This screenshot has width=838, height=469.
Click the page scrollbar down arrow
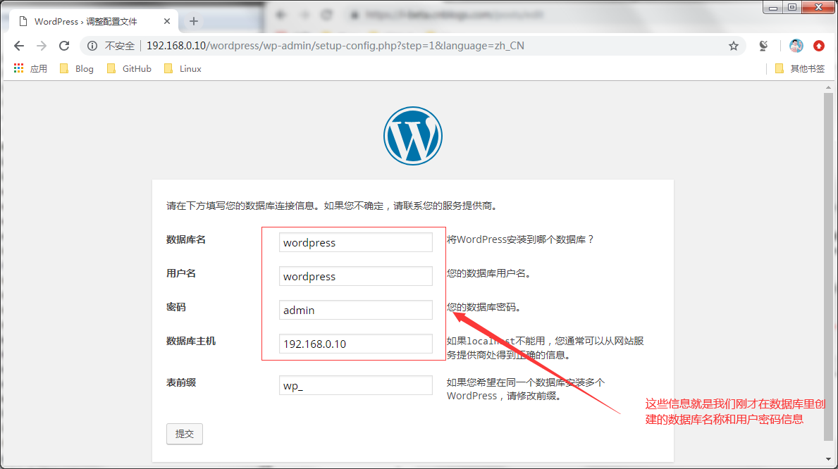pos(828,459)
